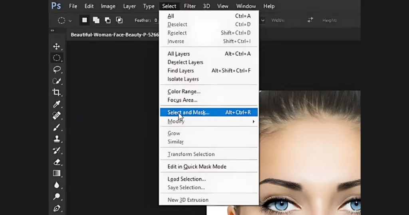Select the Eyedropper tool
Viewport: 409px width, 215px height.
click(x=57, y=104)
